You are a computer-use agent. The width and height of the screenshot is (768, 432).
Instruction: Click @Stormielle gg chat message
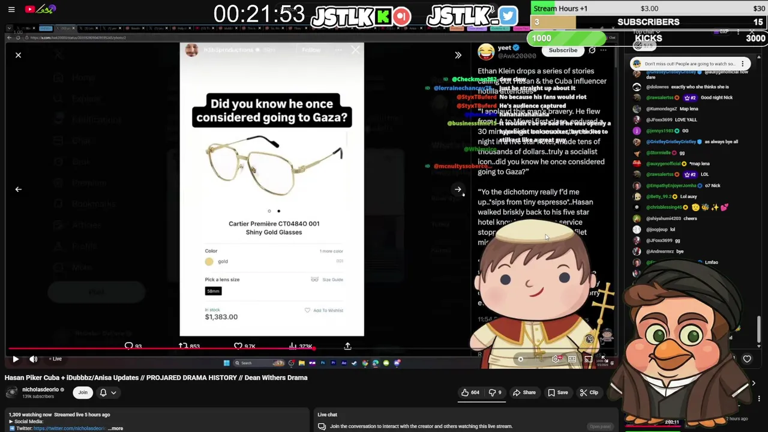click(x=665, y=152)
